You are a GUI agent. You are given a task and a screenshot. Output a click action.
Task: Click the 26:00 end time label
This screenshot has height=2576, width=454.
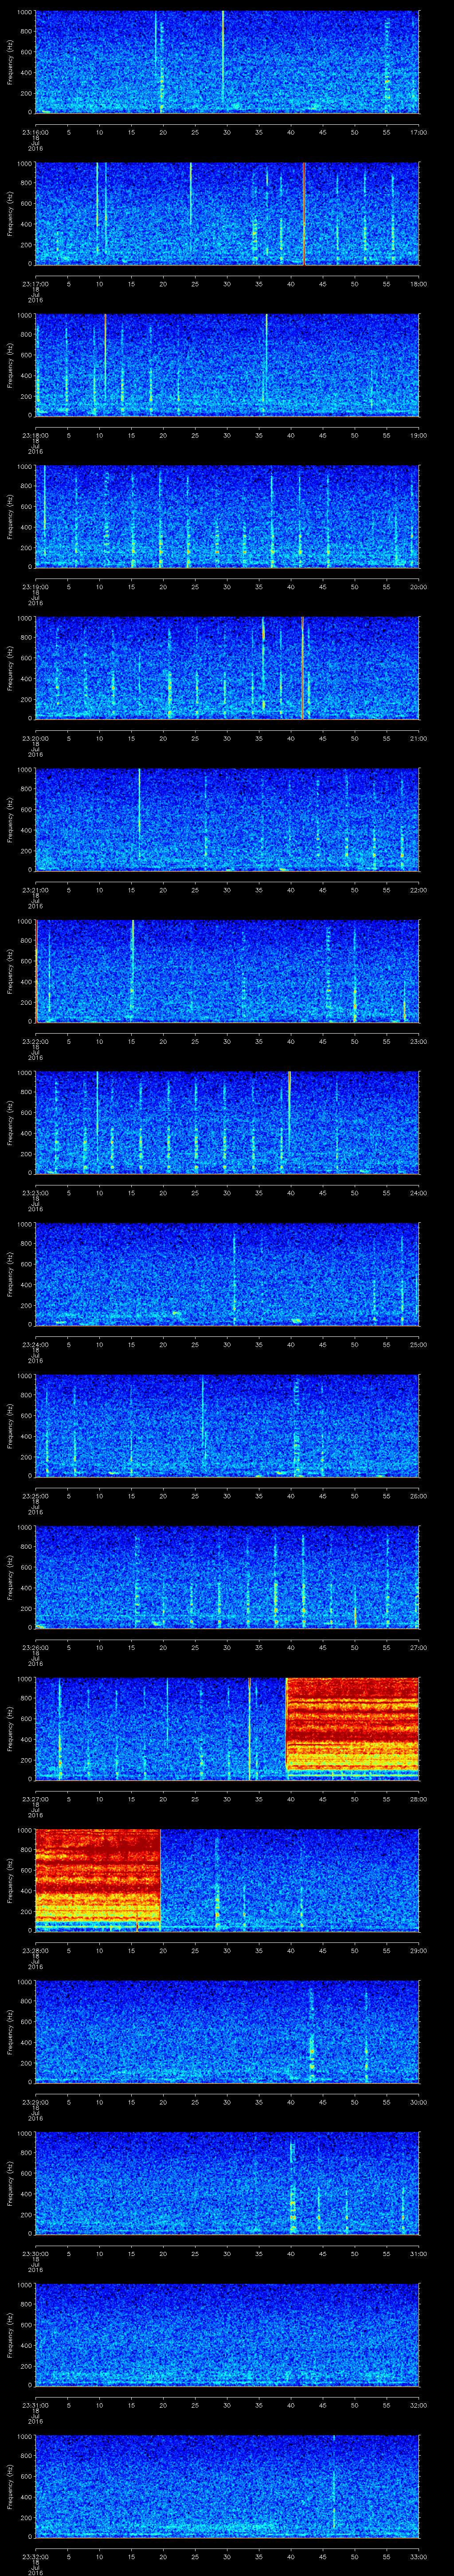point(418,1496)
